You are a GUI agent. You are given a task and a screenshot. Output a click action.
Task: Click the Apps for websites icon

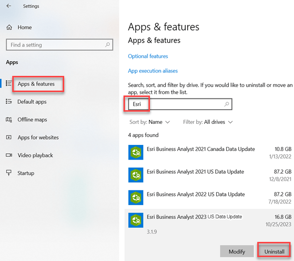[9, 137]
